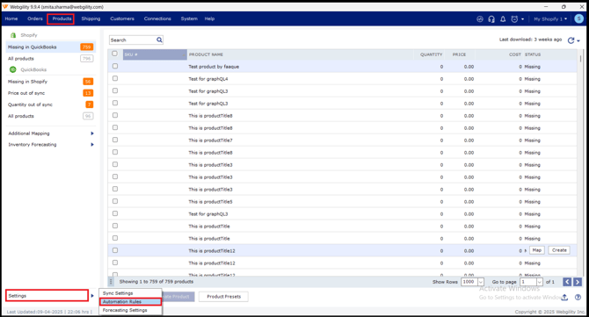The width and height of the screenshot is (589, 317).
Task: Click the refresh download icon
Action: [x=571, y=40]
